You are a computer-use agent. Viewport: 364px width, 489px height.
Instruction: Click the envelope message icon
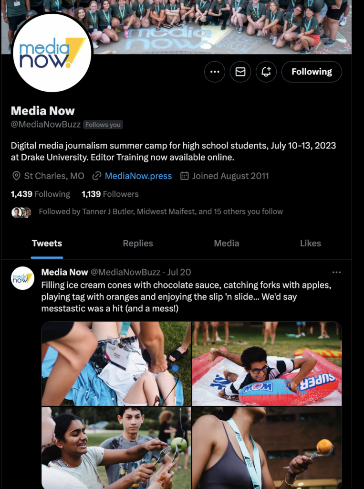tap(240, 72)
